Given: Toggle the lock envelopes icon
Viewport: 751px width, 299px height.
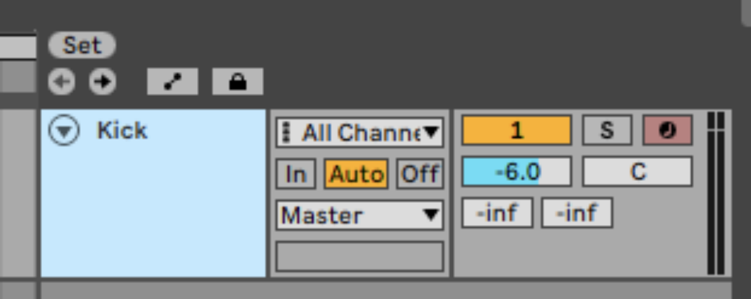Looking at the screenshot, I should [238, 82].
